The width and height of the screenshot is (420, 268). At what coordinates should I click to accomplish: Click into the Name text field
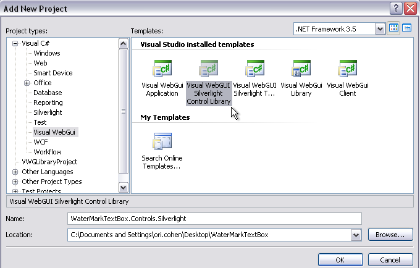pos(214,219)
